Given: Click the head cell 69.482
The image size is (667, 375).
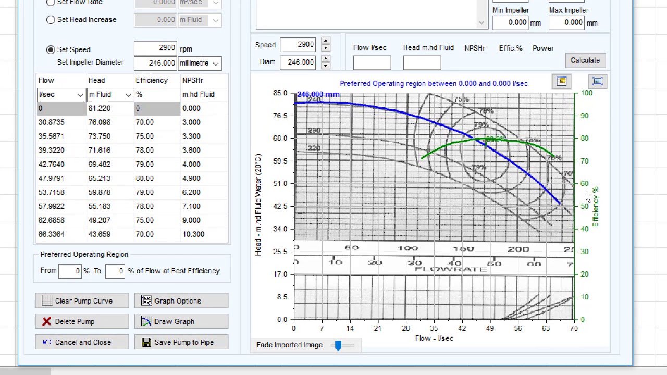Looking at the screenshot, I should (110, 164).
